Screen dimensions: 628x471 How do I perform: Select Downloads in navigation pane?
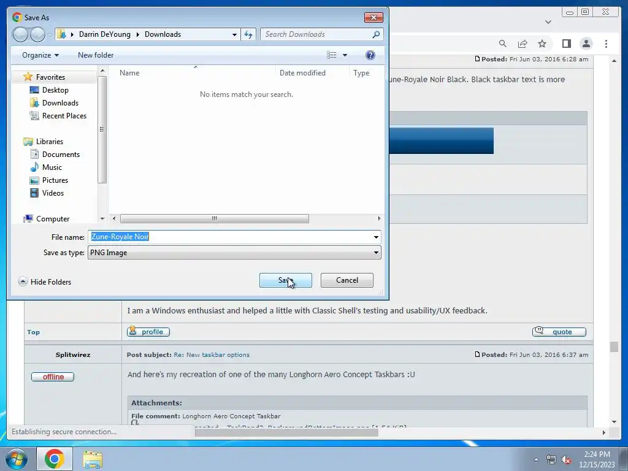coord(60,103)
